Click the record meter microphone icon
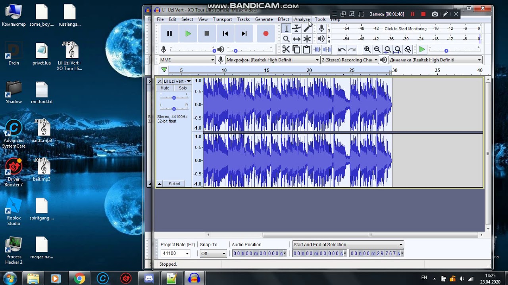 click(x=321, y=28)
